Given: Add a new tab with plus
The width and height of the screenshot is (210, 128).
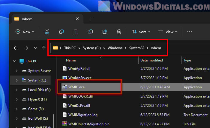Looking at the screenshot, I should [91, 19].
